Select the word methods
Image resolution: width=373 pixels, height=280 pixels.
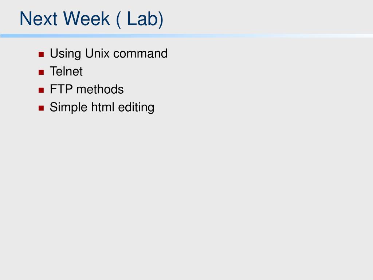click(x=100, y=89)
